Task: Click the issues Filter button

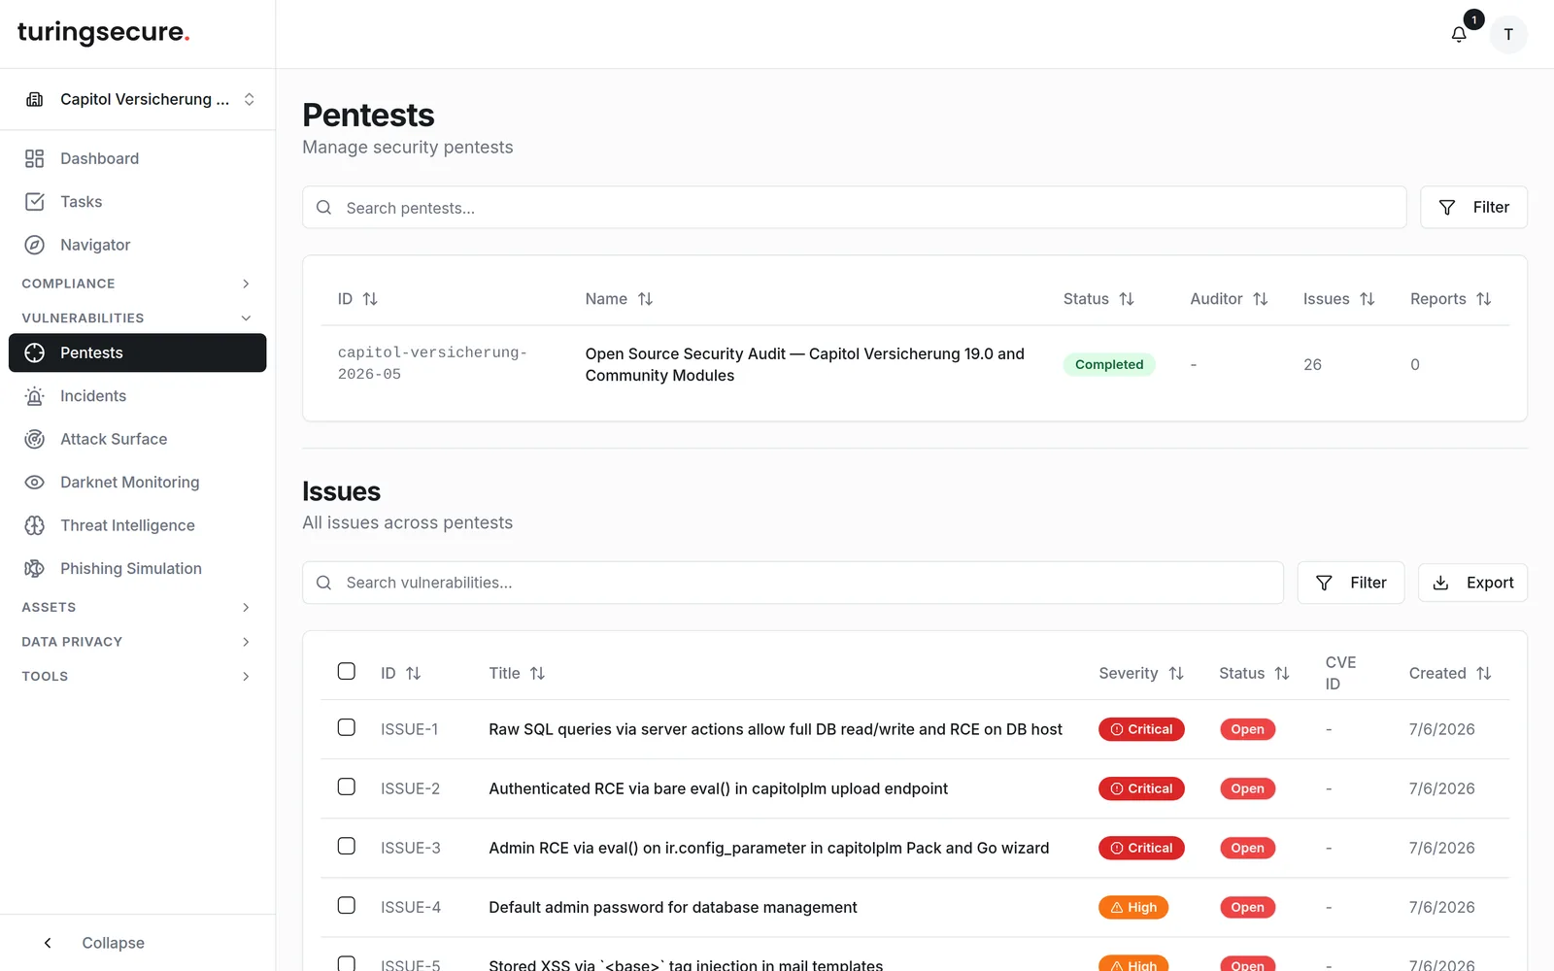Action: click(x=1351, y=583)
